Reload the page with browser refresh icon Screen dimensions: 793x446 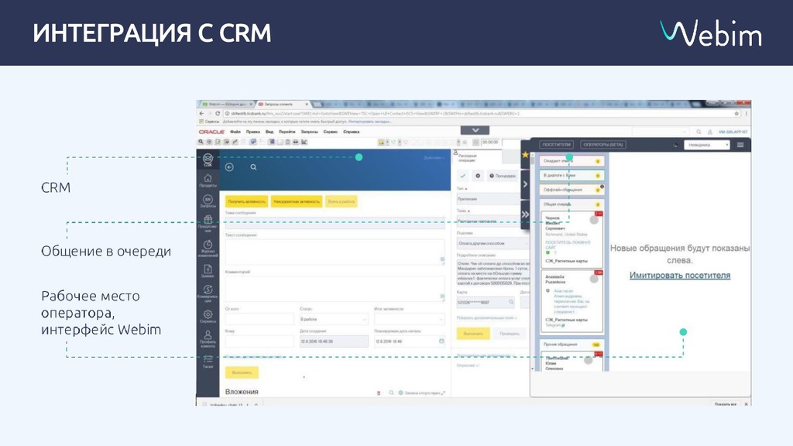click(x=218, y=113)
